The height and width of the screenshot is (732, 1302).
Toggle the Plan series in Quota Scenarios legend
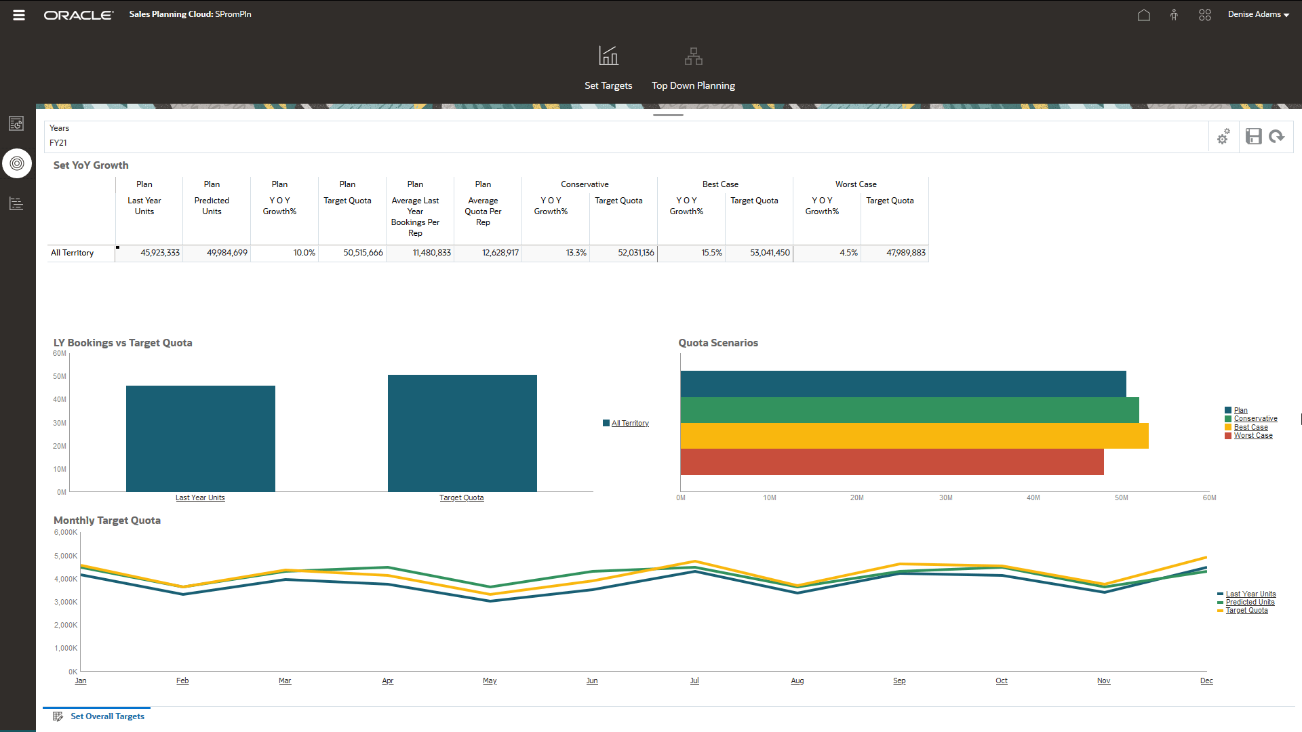[1240, 410]
